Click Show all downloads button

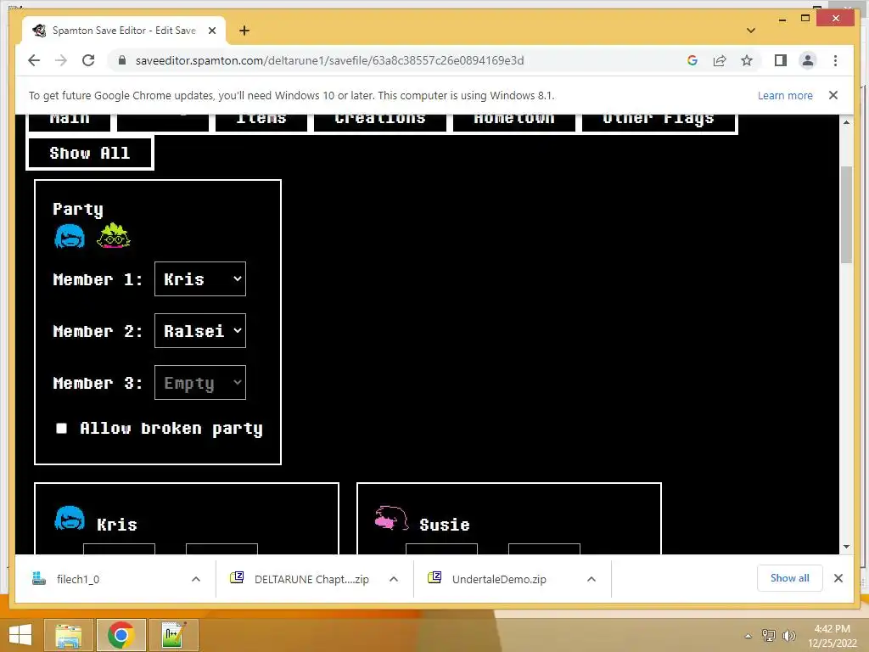789,578
